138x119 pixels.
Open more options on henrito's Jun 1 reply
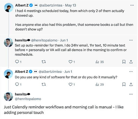click(131, 40)
